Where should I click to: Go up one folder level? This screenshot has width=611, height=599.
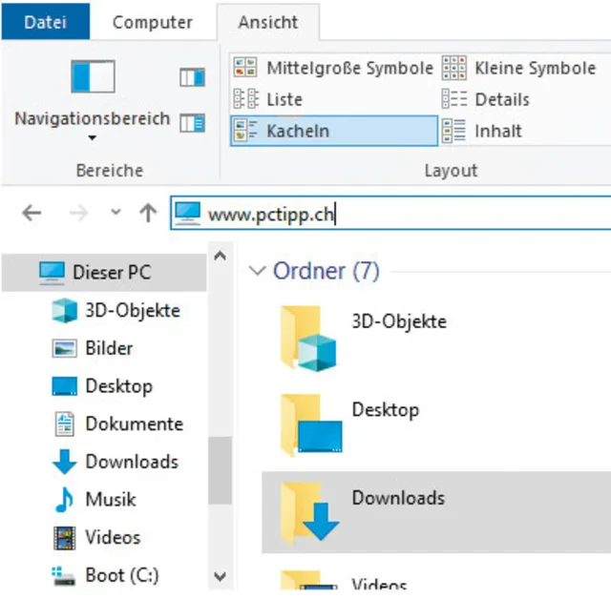[x=148, y=213]
